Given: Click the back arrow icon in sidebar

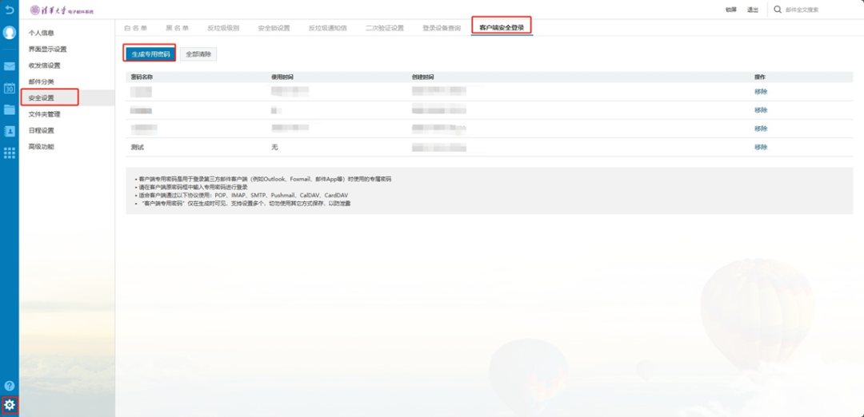Looking at the screenshot, I should 10,10.
